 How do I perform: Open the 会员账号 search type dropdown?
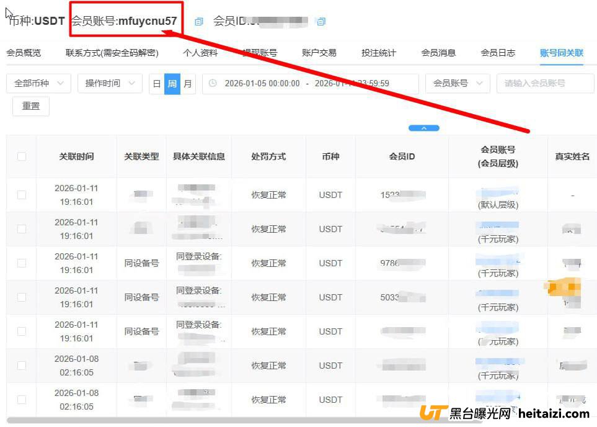[x=458, y=83]
